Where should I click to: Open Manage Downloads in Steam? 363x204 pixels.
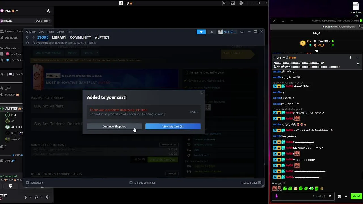click(x=142, y=183)
